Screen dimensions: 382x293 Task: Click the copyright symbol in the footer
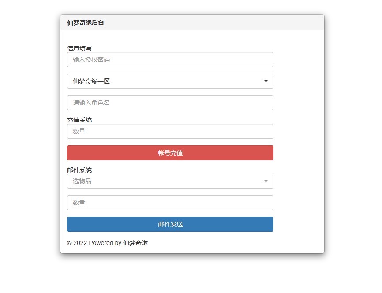point(69,243)
